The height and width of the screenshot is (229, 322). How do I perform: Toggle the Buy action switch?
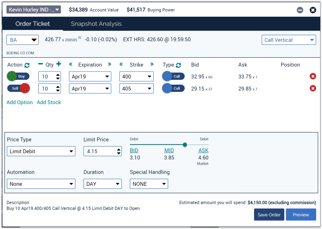click(18, 76)
